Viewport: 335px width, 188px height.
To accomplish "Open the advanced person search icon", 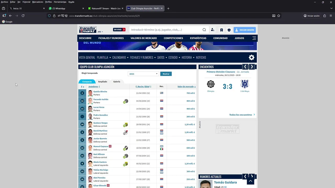I will tap(213, 30).
